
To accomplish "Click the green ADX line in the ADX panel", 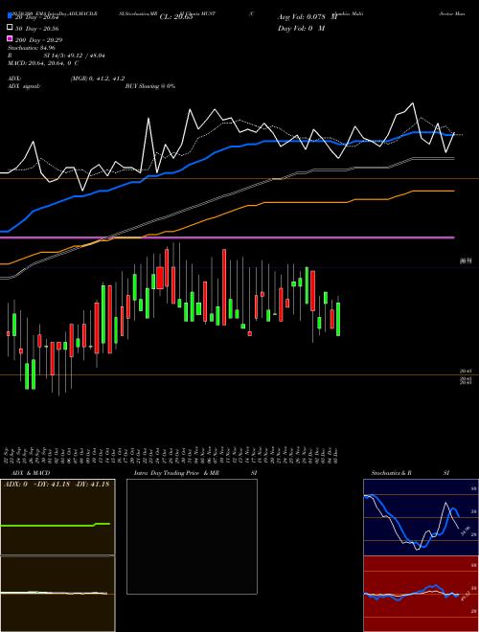I will click(x=55, y=525).
